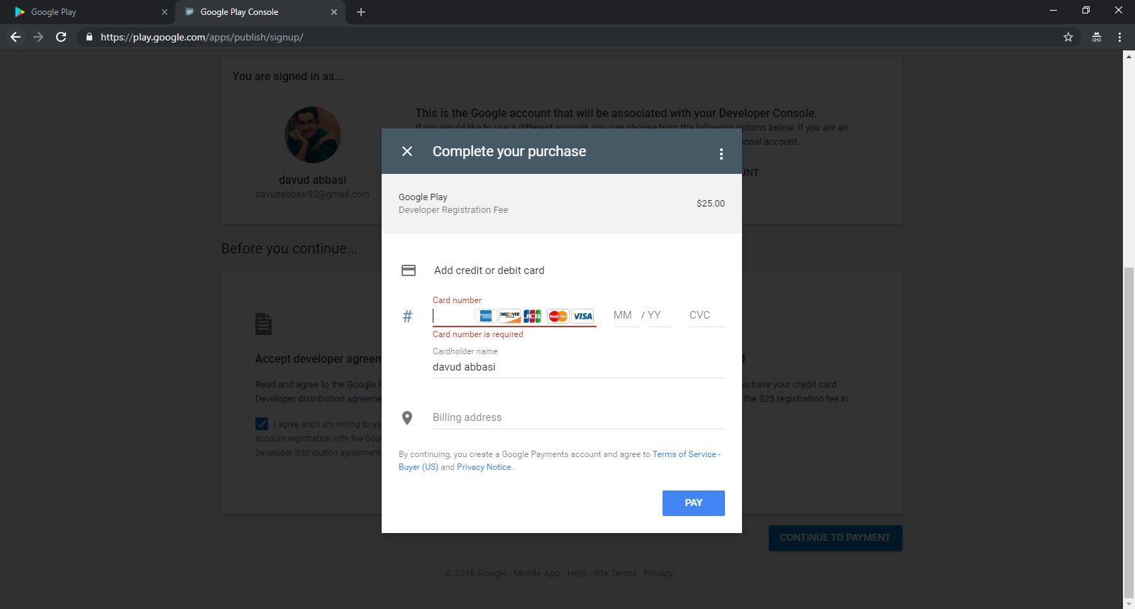Click the document icon above Accept developer agreement
This screenshot has width=1135, height=609.
tap(263, 324)
